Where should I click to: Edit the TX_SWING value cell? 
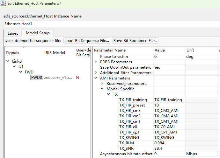pyautogui.click(x=169, y=138)
